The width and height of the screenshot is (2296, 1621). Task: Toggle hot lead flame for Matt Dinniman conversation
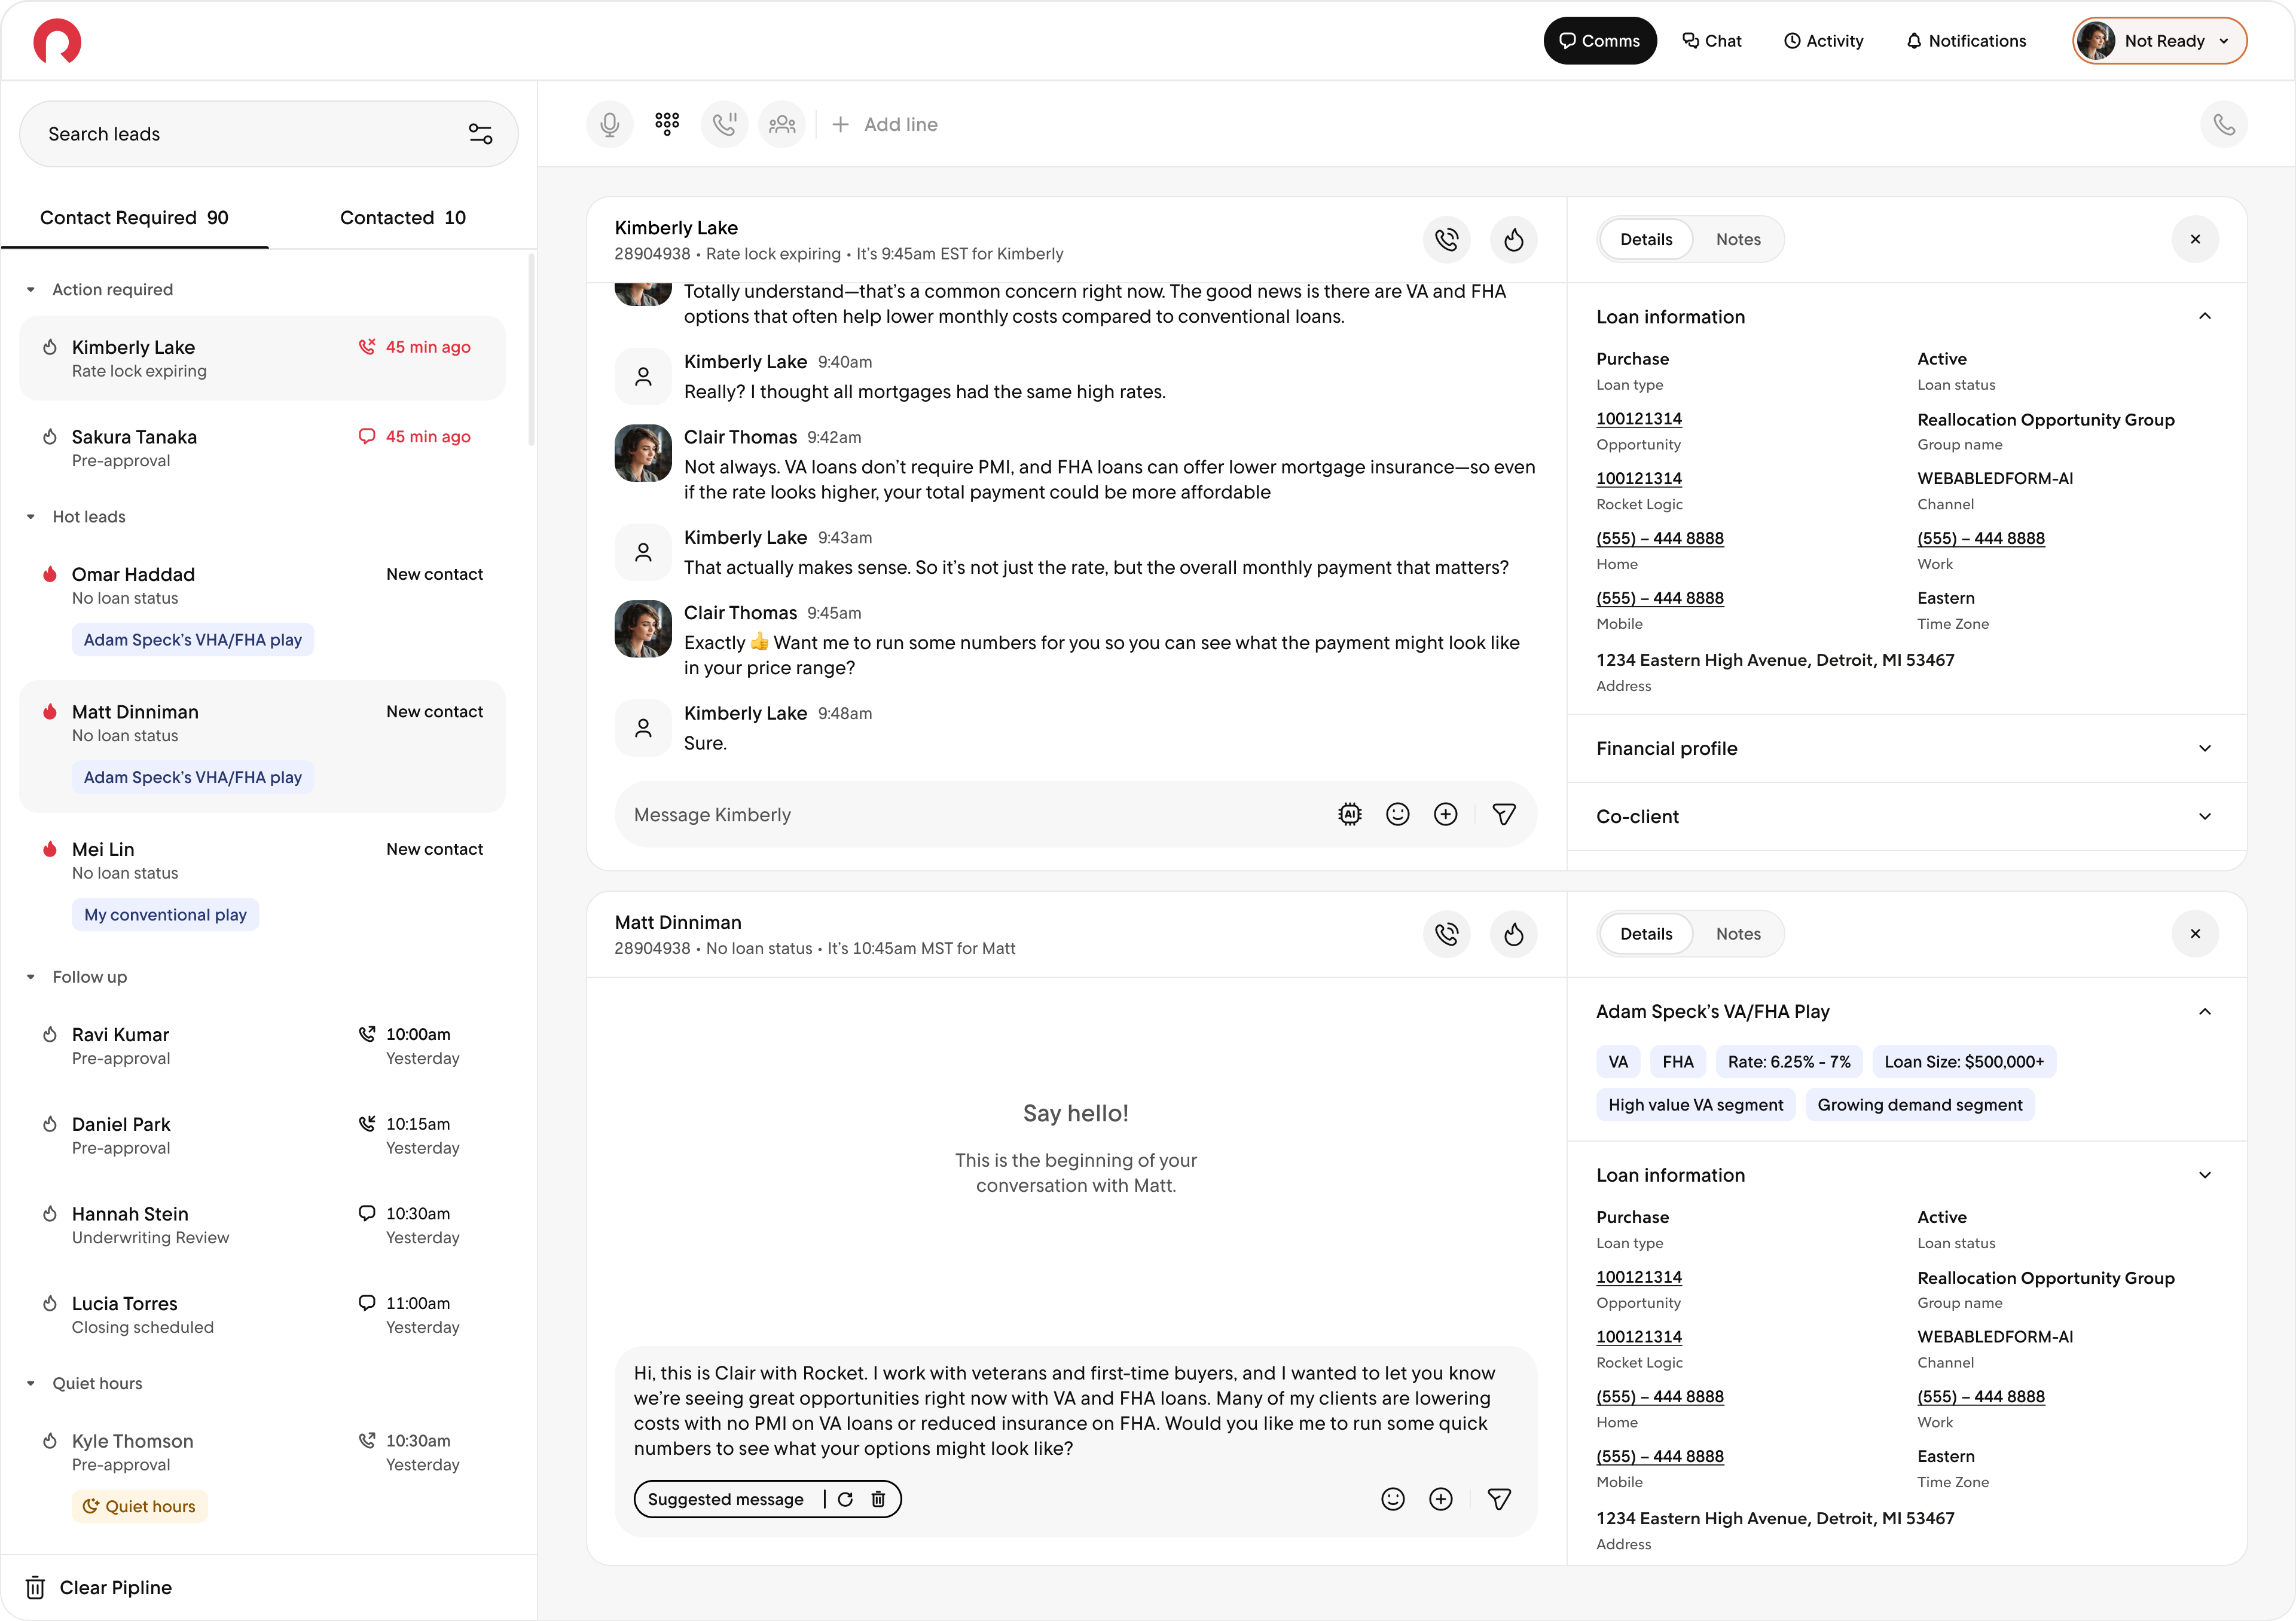point(1513,934)
